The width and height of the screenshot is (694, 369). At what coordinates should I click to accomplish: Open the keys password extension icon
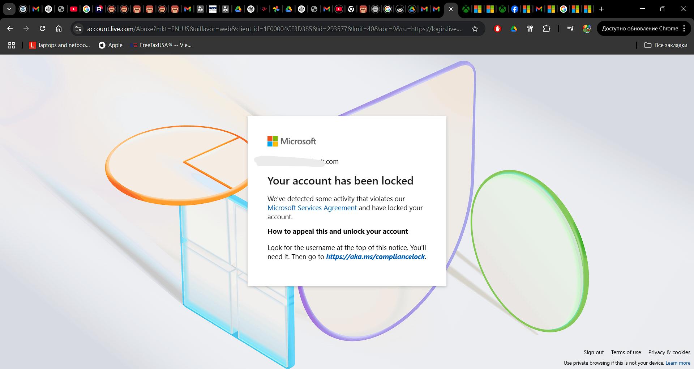click(530, 29)
